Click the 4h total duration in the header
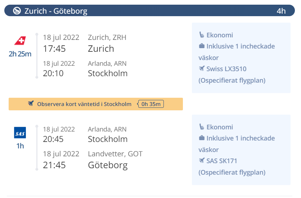The image size is (301, 198). [x=281, y=11]
